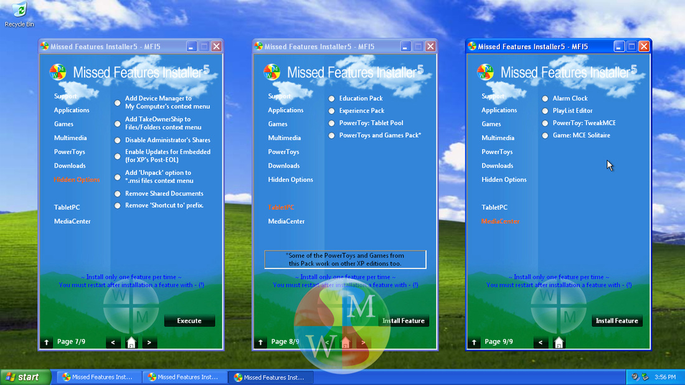Open title bar app icon of Hidden Options window
The image size is (685, 385).
pos(45,46)
